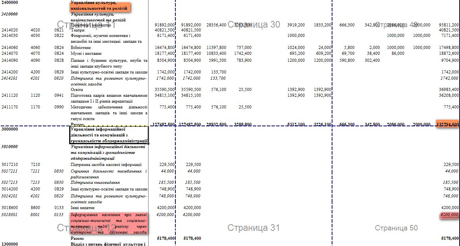Select the bordered Управління інформаційної діяльності heading cell
The width and height of the screenshot is (460, 246).
coord(108,135)
